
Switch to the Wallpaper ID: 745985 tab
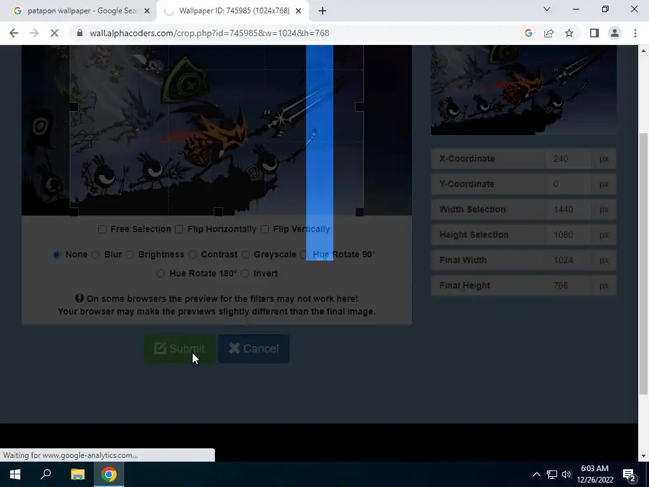click(233, 11)
